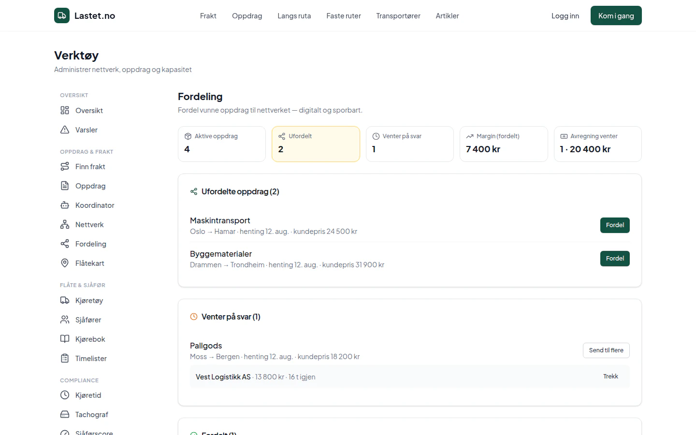Image resolution: width=696 pixels, height=435 pixels.
Task: Click the Pallgods job title
Action: tap(206, 346)
